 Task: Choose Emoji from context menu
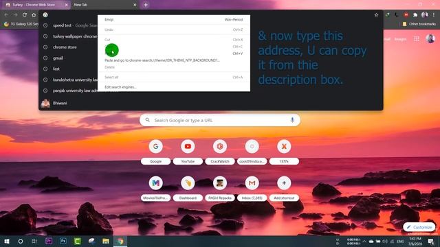tap(174, 20)
